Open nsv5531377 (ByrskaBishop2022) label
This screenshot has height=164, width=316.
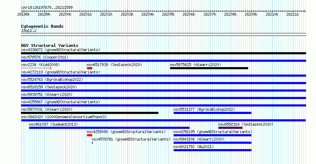pos(205,109)
